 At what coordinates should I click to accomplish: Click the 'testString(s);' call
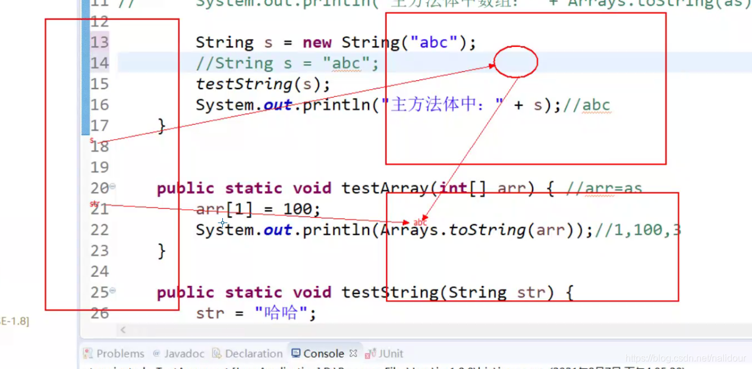point(263,84)
